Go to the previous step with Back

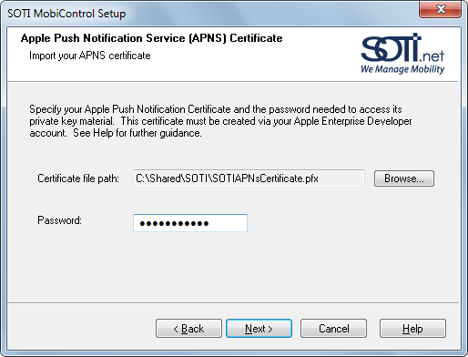click(188, 329)
